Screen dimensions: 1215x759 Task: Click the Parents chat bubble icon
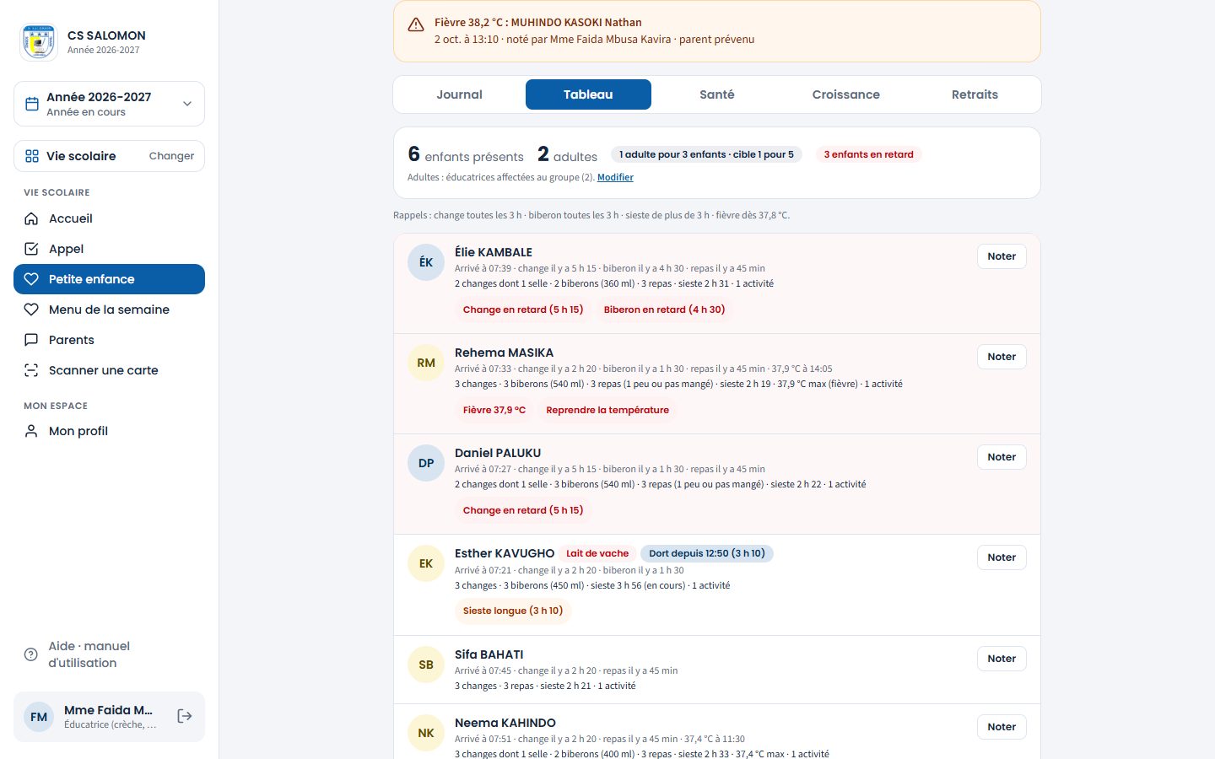(x=31, y=340)
